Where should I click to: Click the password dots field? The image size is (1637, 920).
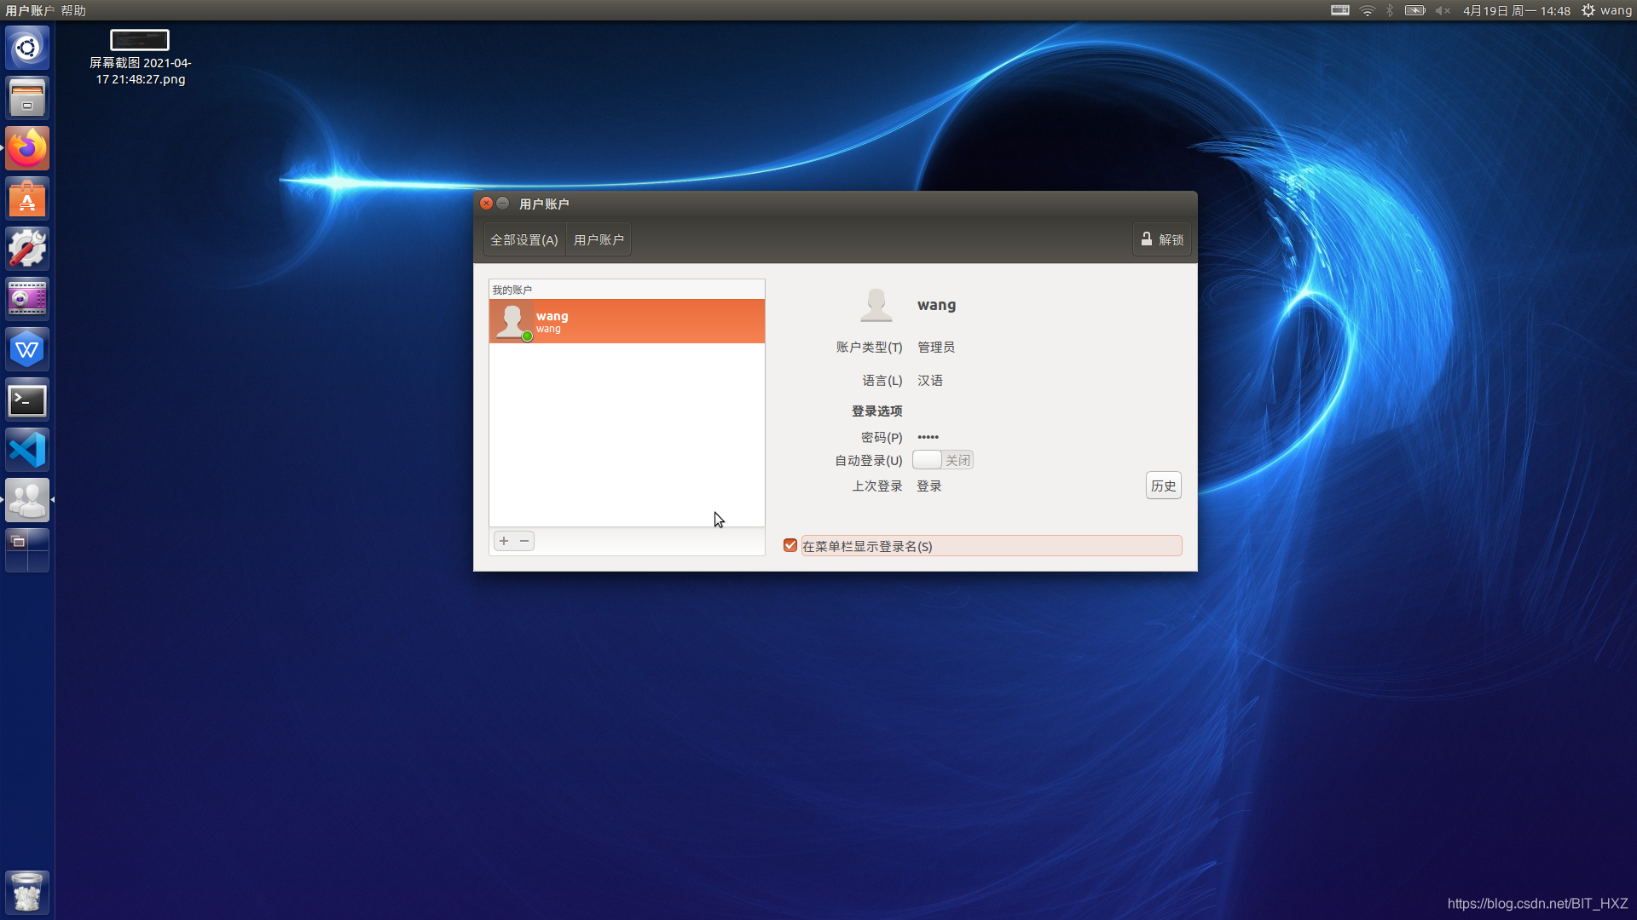pyautogui.click(x=928, y=437)
